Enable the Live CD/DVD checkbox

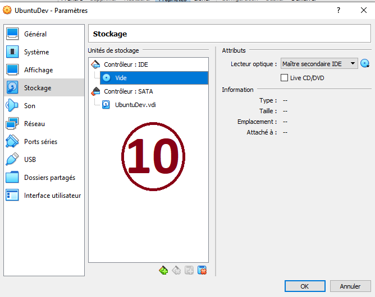(285, 78)
